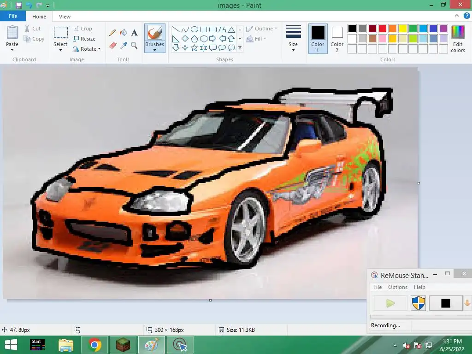
Task: Pick the green color swatch
Action: point(413,29)
